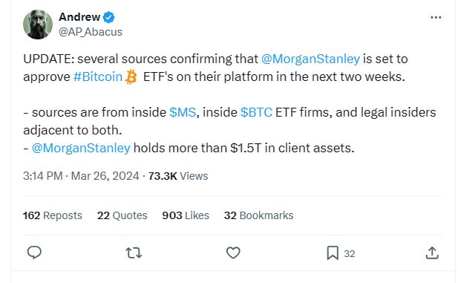458x283 pixels.
Task: Click the reply speech bubble icon
Action: tap(34, 253)
